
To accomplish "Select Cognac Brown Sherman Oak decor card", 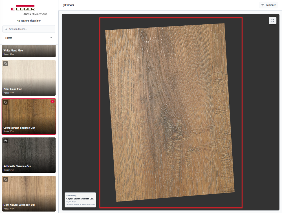I will click(x=29, y=117).
